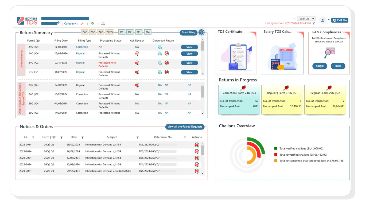
Task: Open the Regular Form 27EQ Q1 sticky note
Action: click(282, 100)
